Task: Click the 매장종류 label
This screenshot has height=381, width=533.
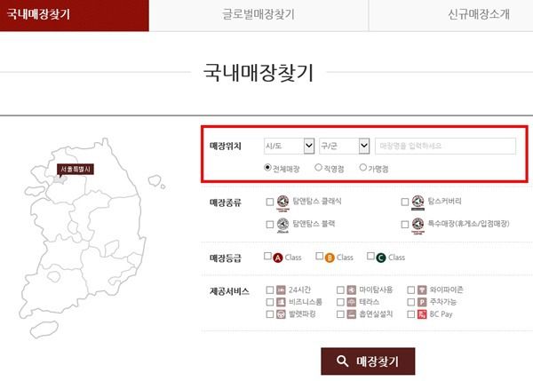Action: point(226,202)
